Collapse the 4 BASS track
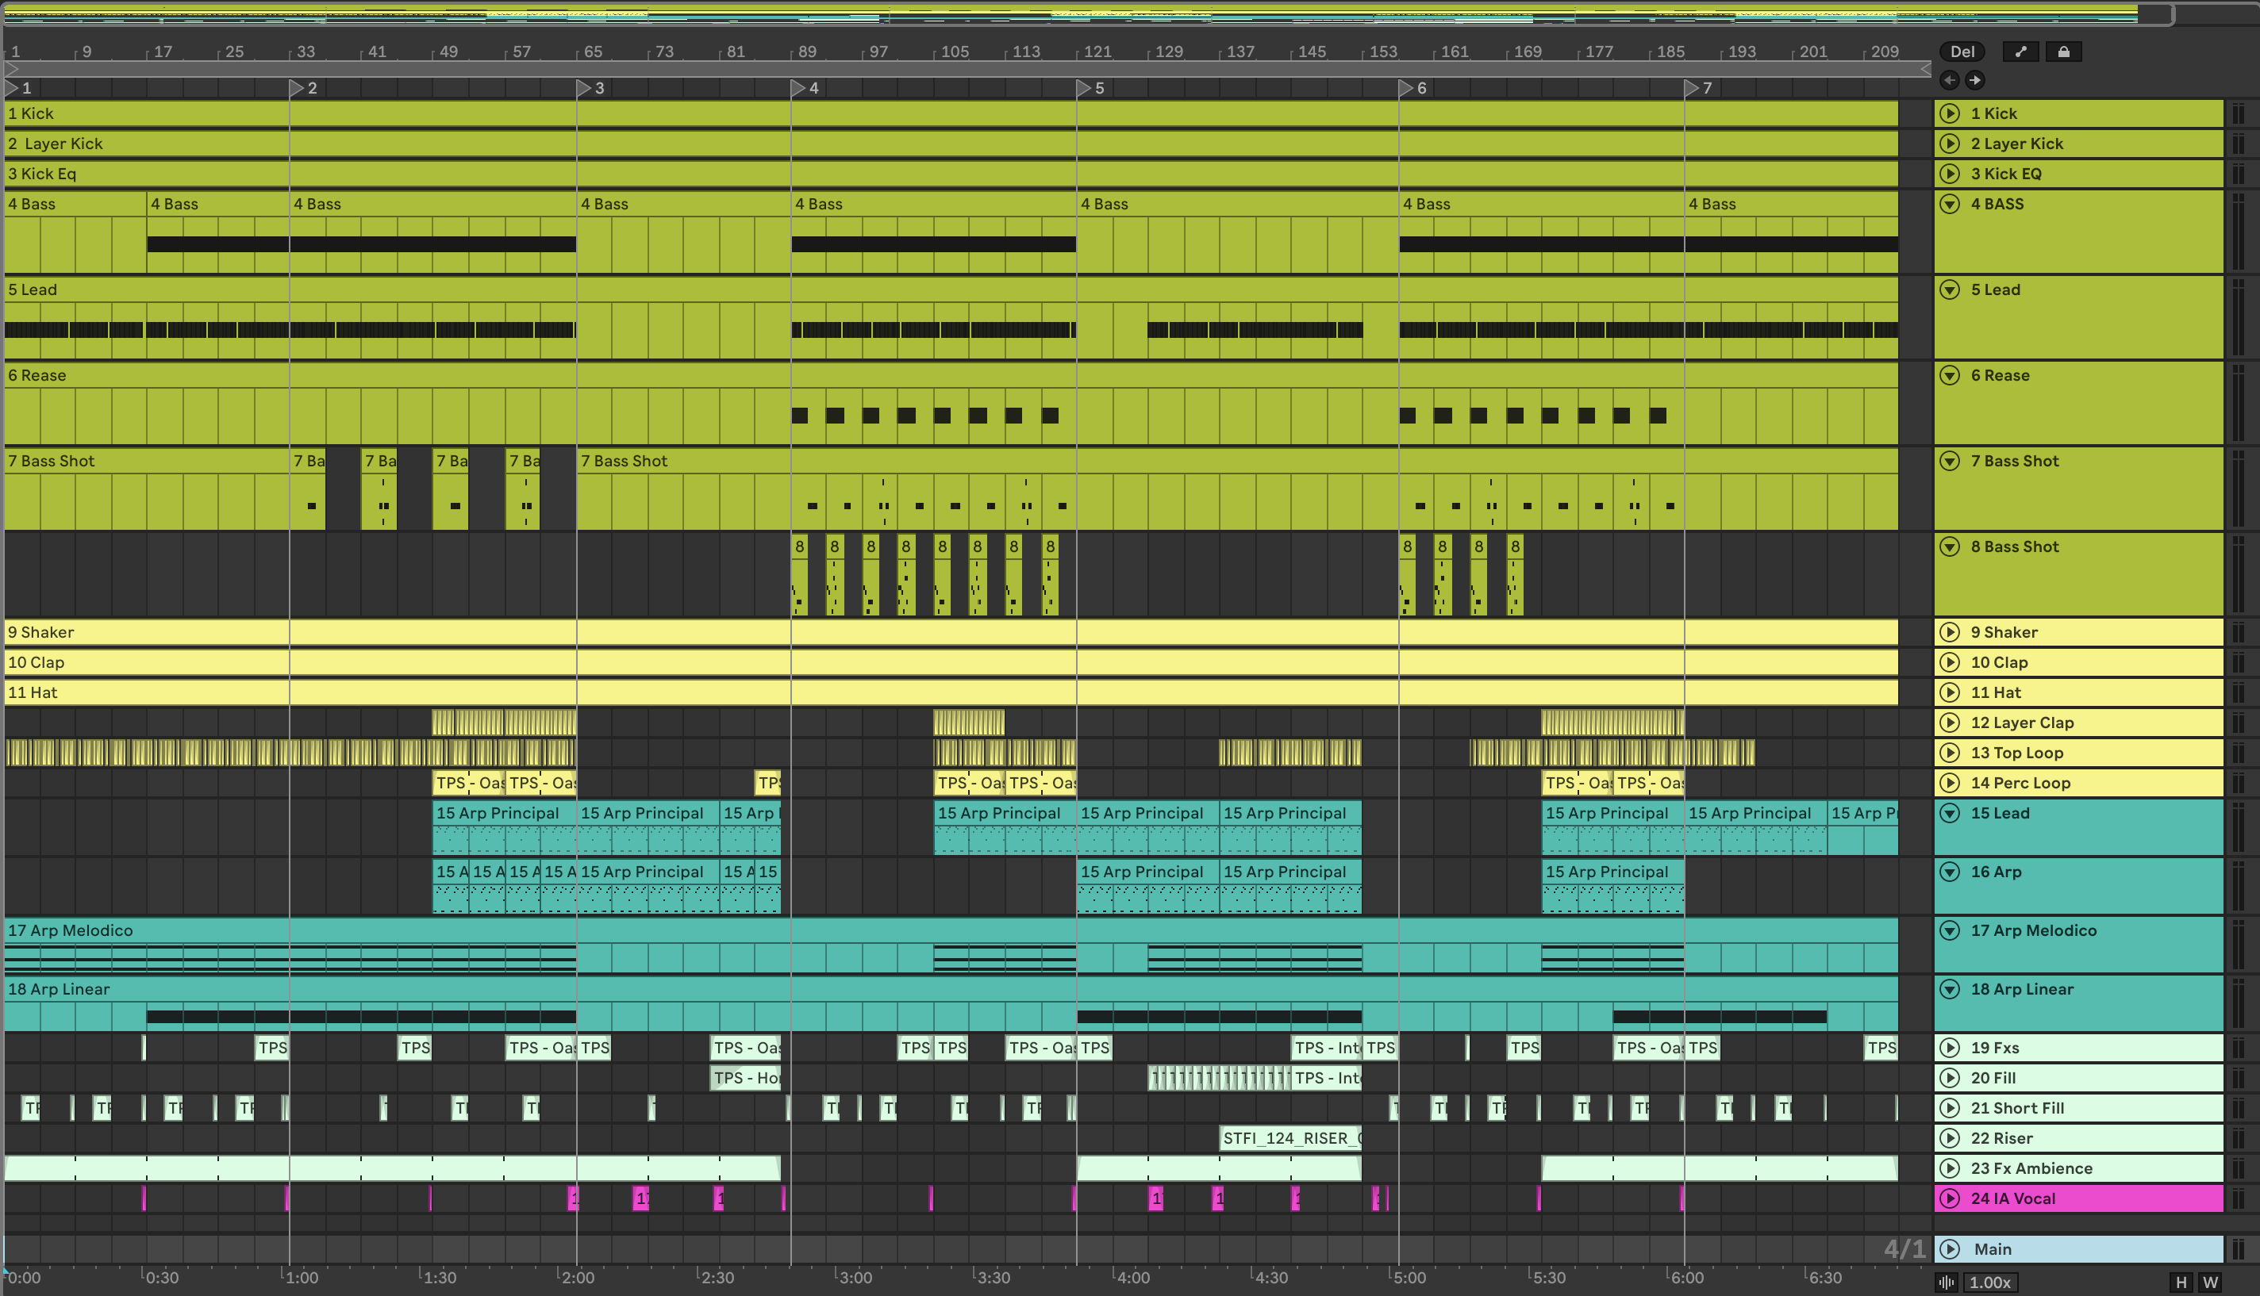The image size is (2260, 1296). (1949, 204)
